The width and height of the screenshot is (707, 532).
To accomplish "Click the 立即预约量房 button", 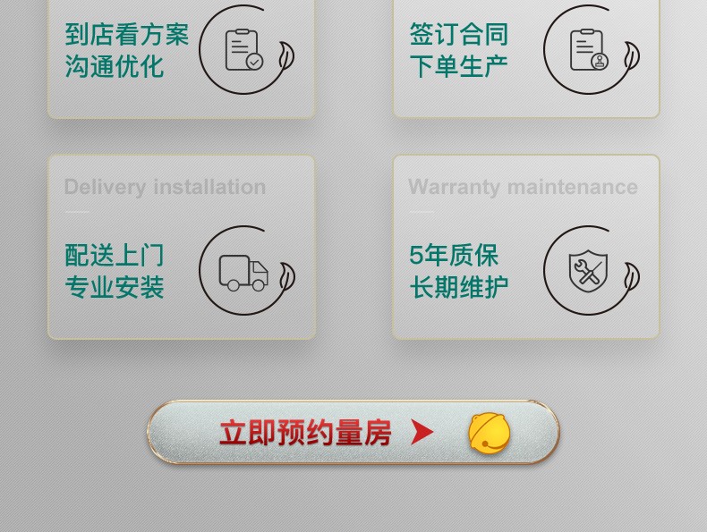I will click(x=353, y=433).
